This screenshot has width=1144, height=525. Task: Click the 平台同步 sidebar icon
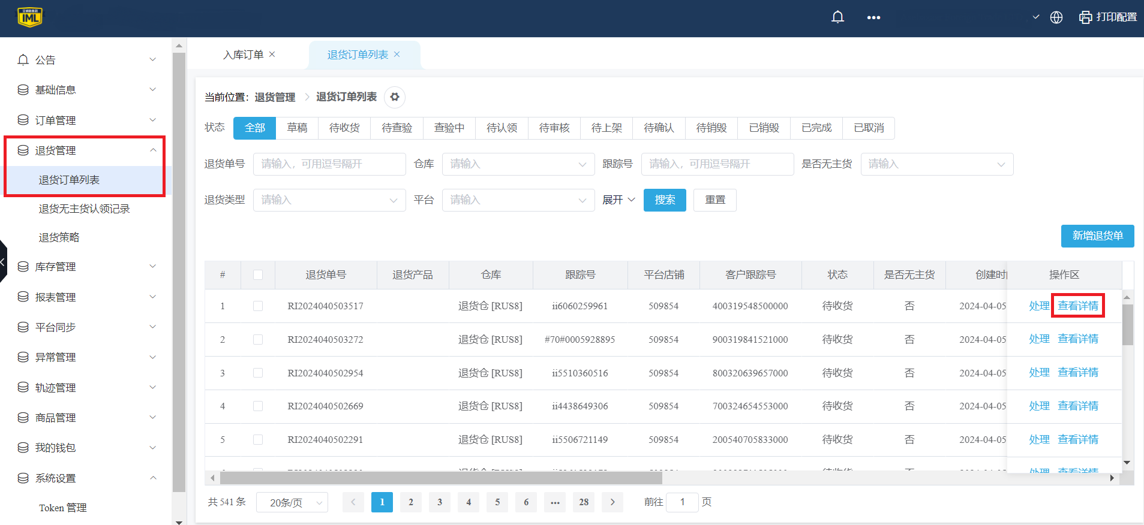23,327
